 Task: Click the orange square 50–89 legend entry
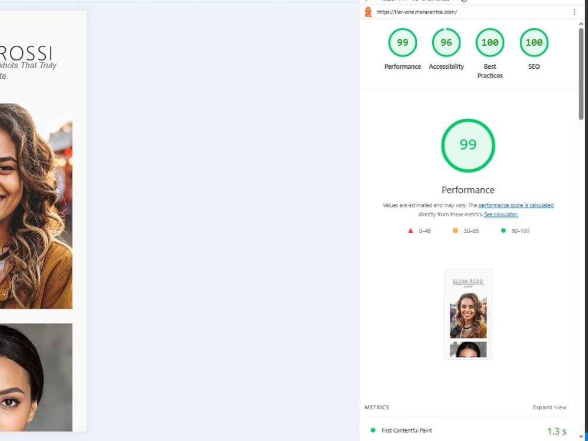point(465,230)
